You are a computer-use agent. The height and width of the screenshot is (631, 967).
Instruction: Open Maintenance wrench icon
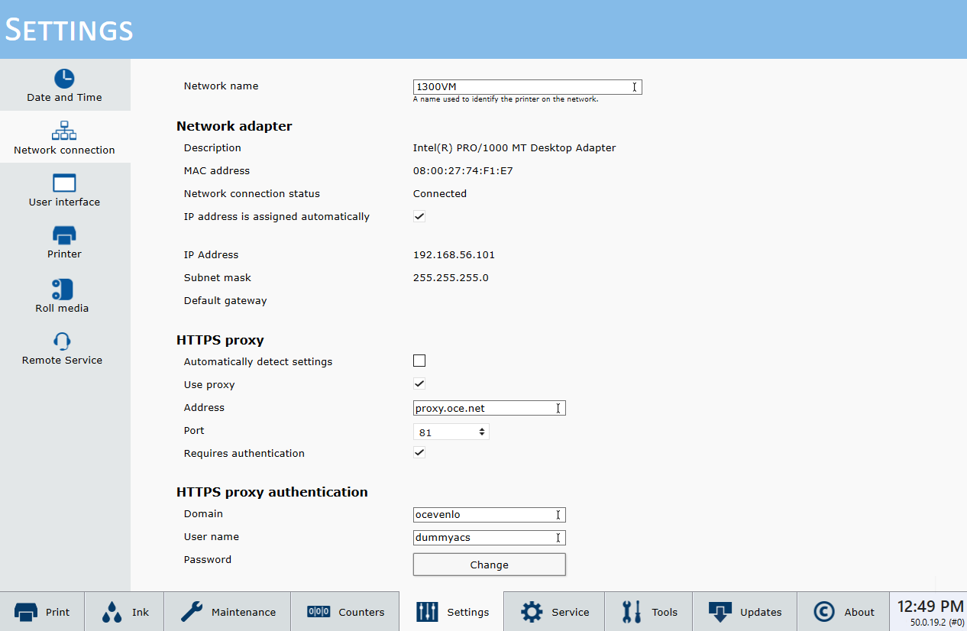(x=191, y=612)
